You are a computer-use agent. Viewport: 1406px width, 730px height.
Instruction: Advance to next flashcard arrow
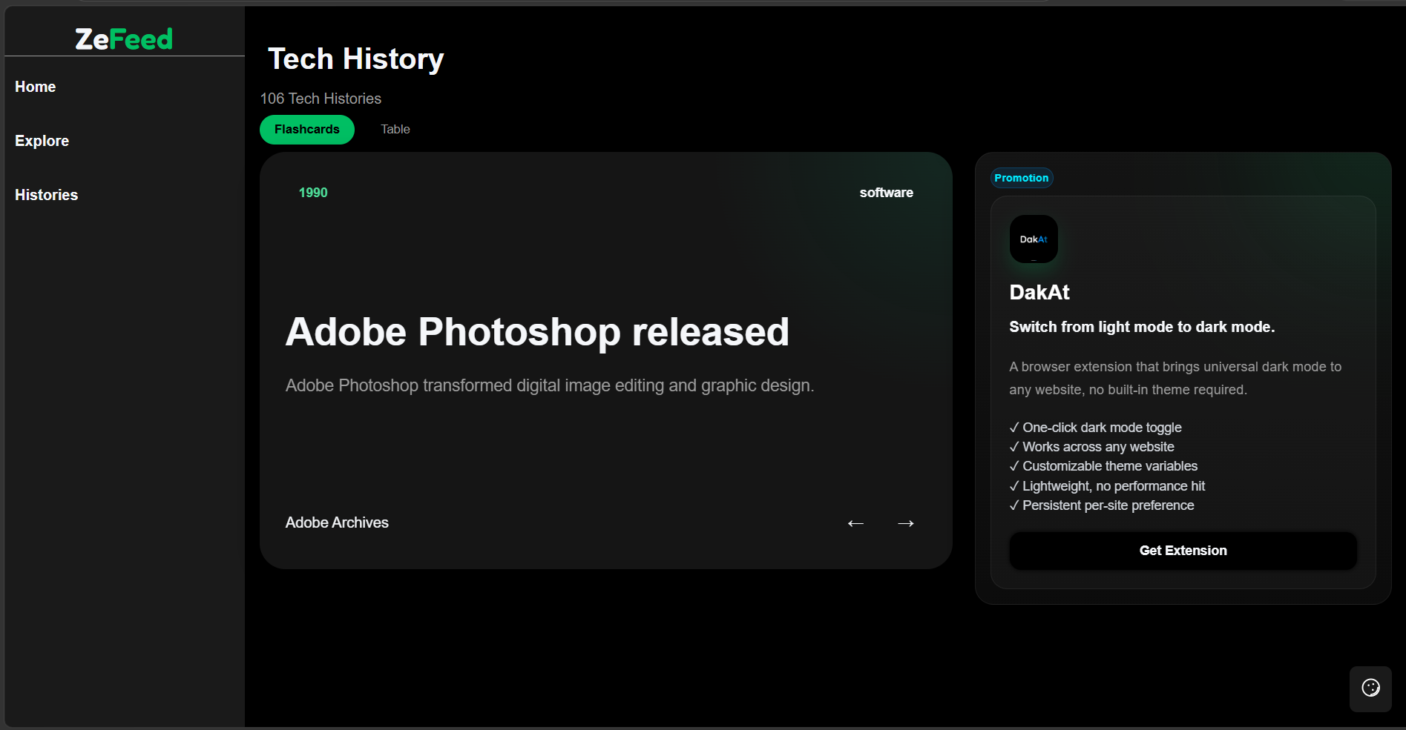(906, 523)
